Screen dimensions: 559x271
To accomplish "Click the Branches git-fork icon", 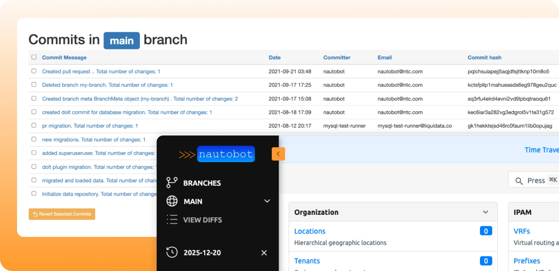I will (172, 183).
